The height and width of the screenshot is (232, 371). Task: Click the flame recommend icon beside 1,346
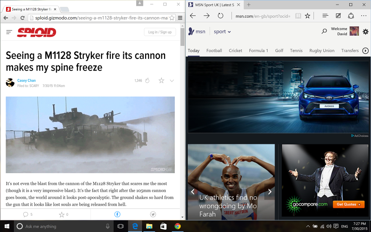[147, 80]
